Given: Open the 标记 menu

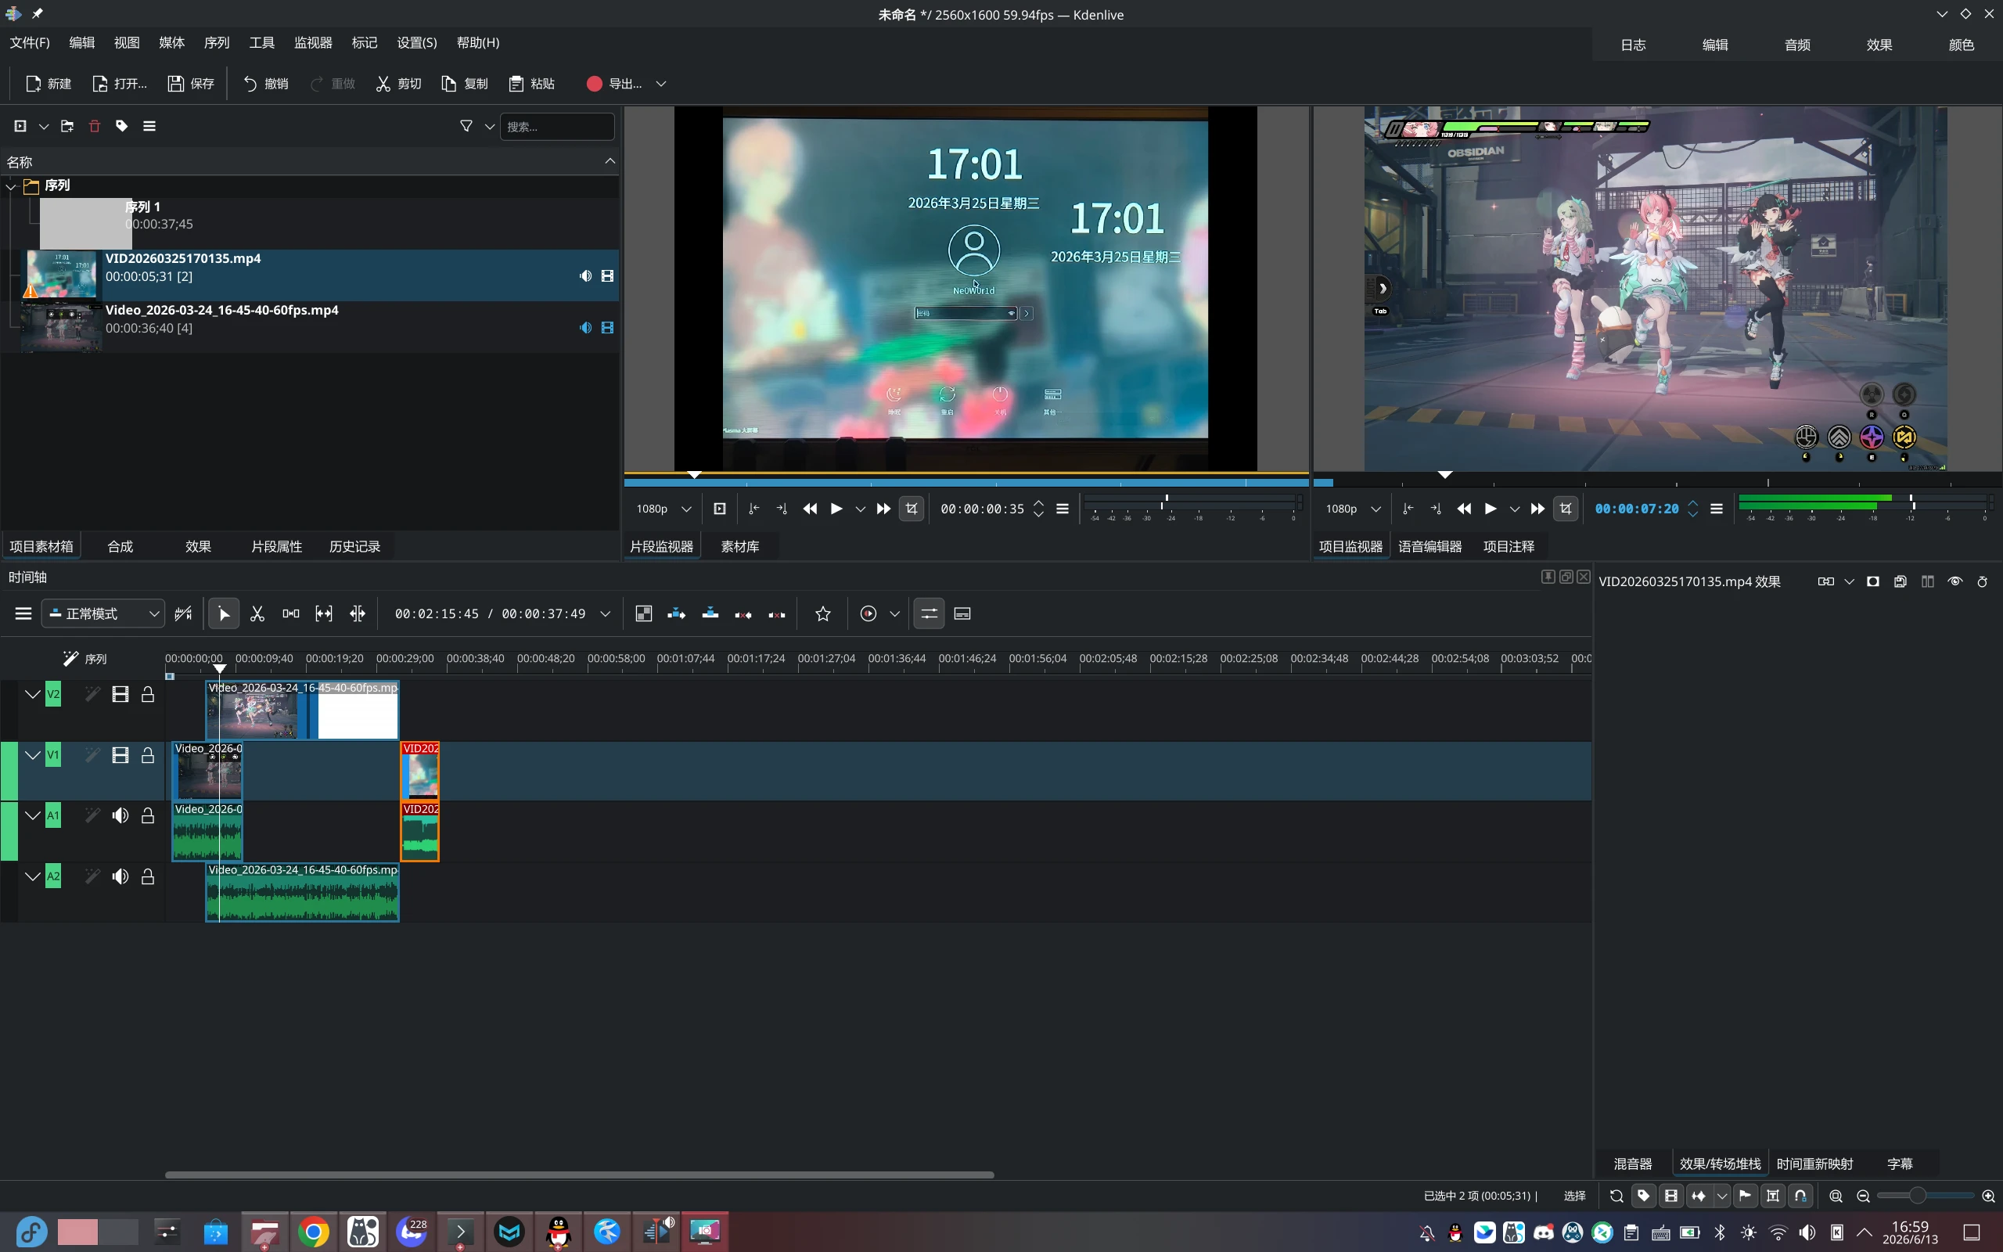Looking at the screenshot, I should [364, 42].
